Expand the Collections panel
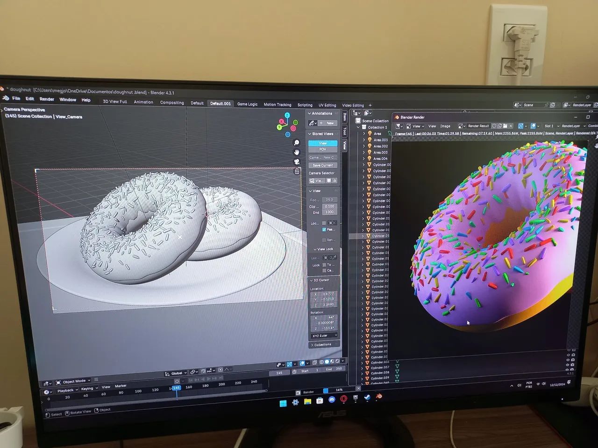598x448 pixels. 323,345
